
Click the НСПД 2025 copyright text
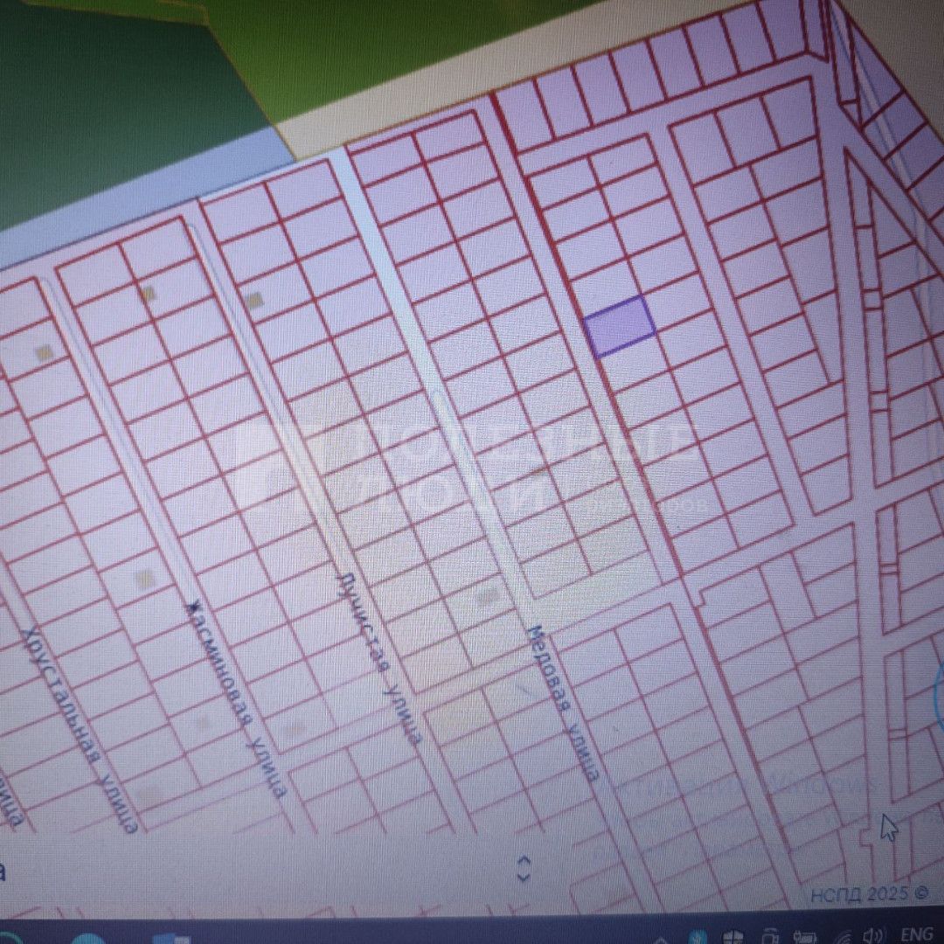click(x=870, y=893)
